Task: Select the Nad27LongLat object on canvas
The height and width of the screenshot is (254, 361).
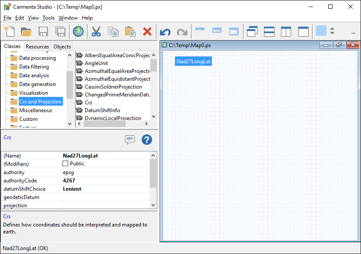Action: pyautogui.click(x=193, y=62)
